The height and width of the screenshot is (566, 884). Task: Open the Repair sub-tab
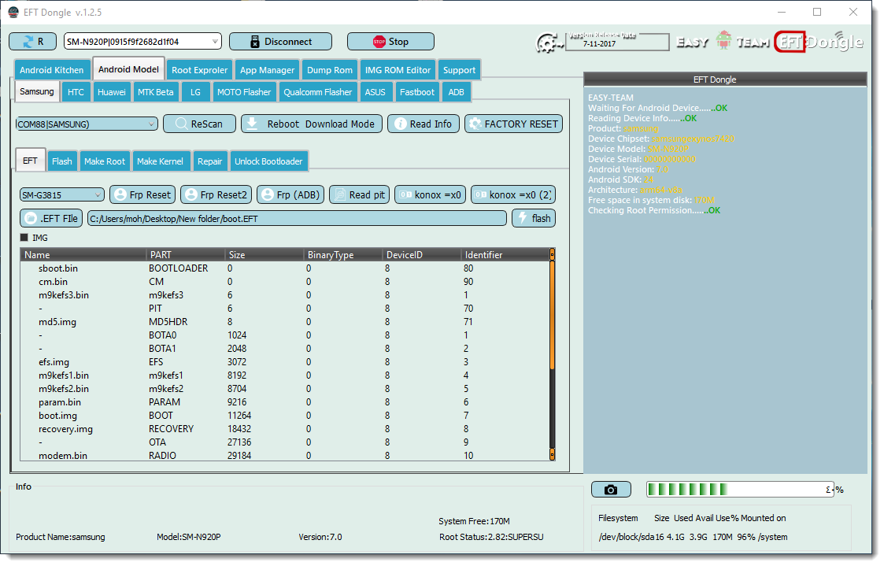pyautogui.click(x=209, y=162)
